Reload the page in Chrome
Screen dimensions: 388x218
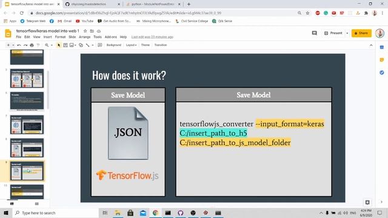(22, 13)
